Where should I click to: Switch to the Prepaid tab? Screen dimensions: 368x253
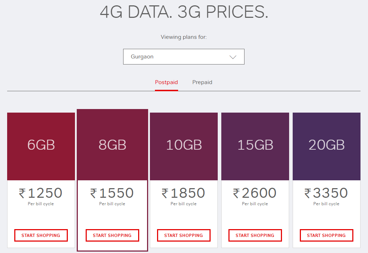[x=202, y=82]
